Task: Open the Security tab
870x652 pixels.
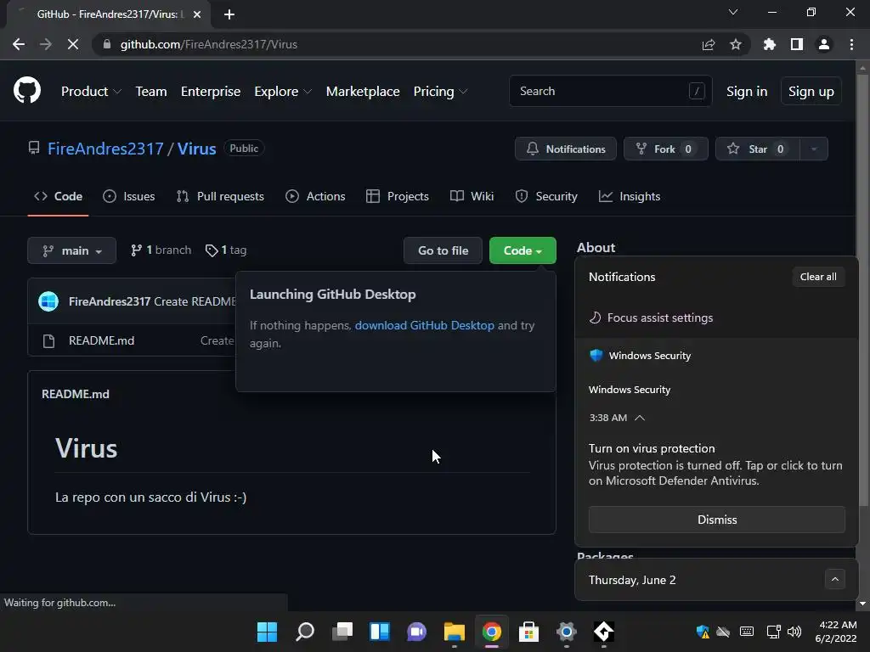Action: pos(546,196)
